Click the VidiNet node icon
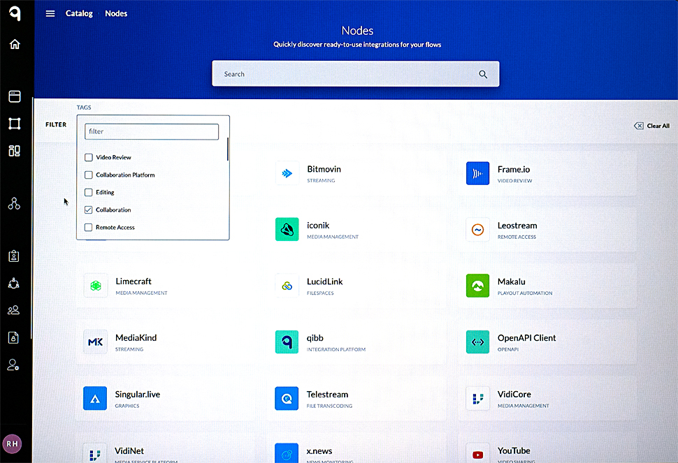The width and height of the screenshot is (678, 463). tap(95, 453)
